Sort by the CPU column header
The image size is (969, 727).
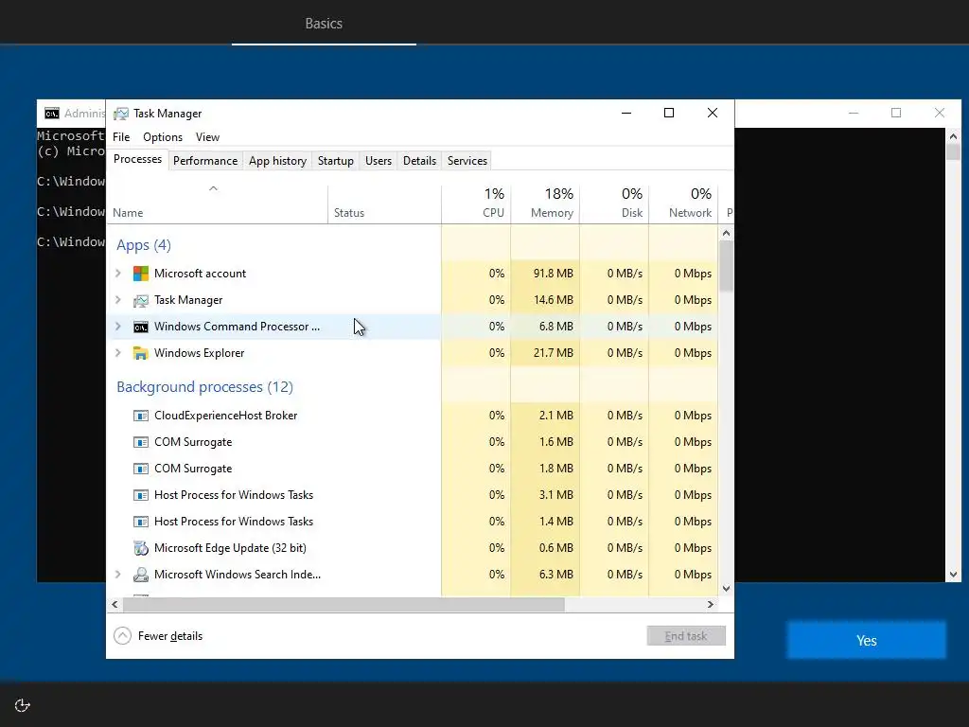click(x=476, y=204)
